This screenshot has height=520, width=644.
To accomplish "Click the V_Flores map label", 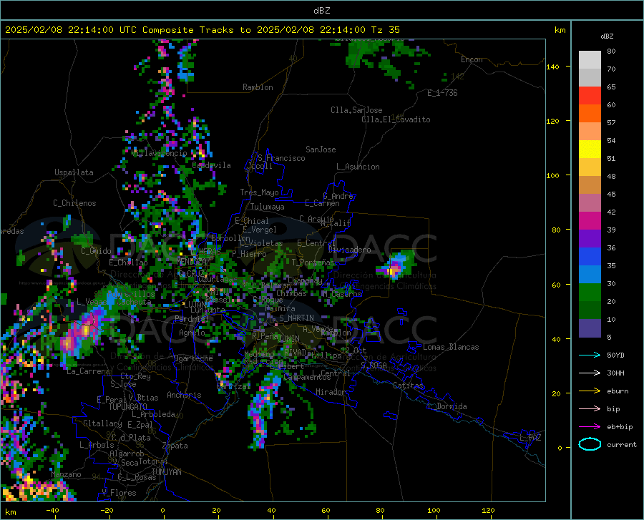I will click(119, 493).
